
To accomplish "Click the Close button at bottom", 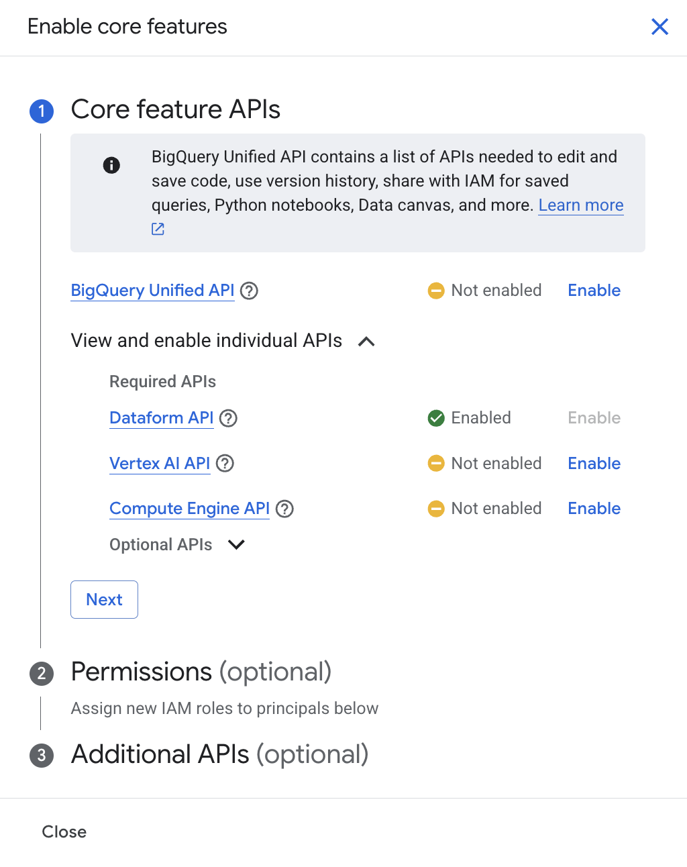I will point(64,831).
